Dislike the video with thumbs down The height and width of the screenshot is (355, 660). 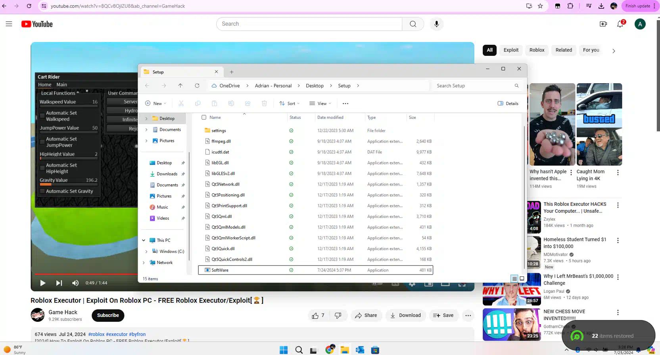pos(338,315)
